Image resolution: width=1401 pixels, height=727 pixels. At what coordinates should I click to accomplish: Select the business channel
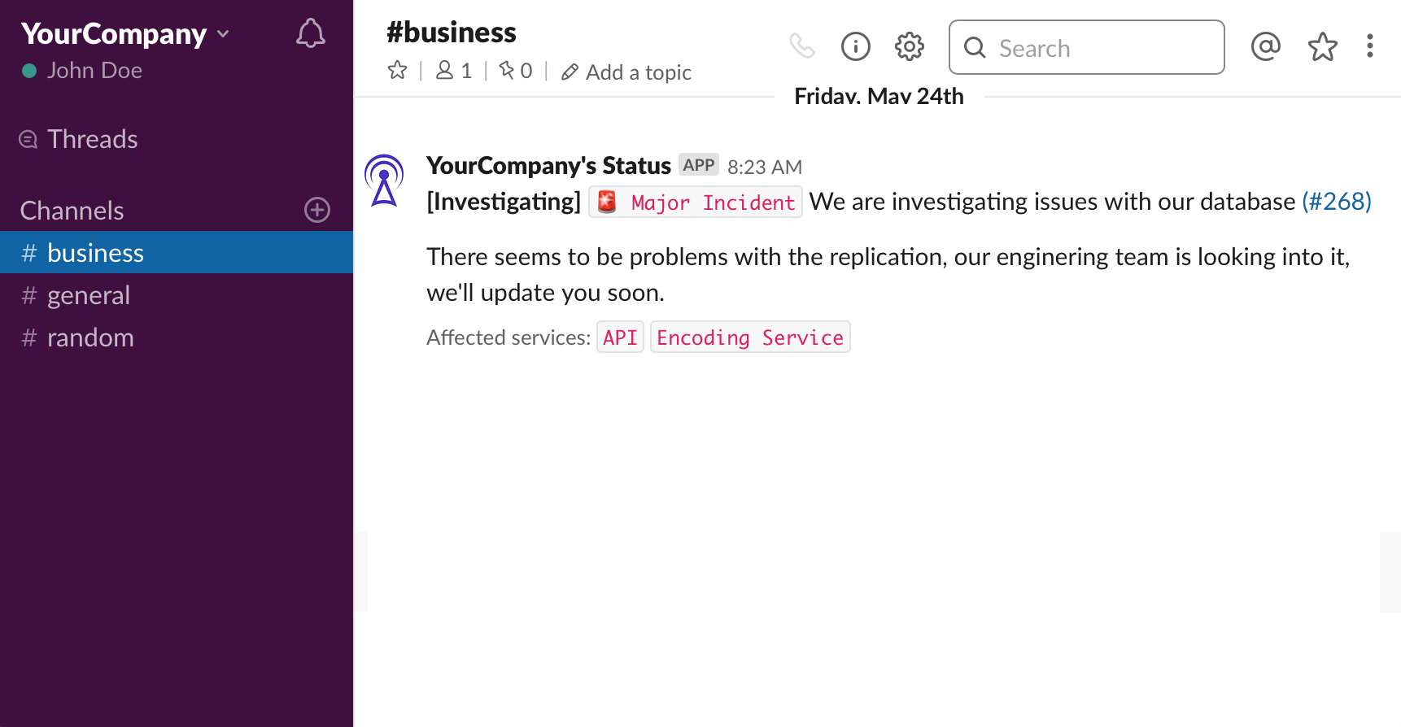tap(177, 253)
